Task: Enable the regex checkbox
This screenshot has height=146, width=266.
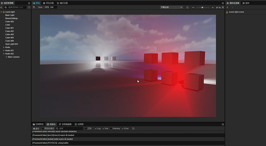Action: (86, 129)
